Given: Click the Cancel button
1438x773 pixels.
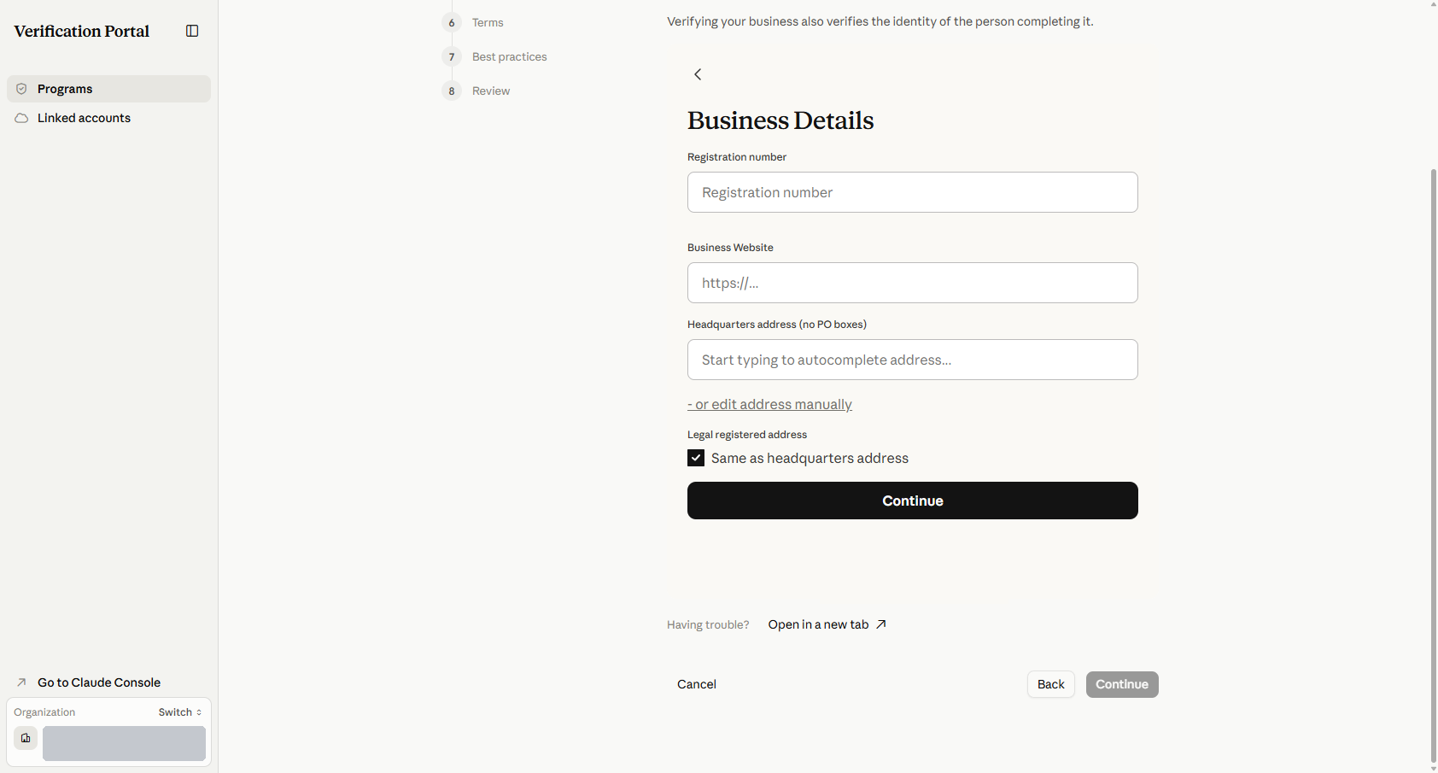Looking at the screenshot, I should tap(697, 684).
